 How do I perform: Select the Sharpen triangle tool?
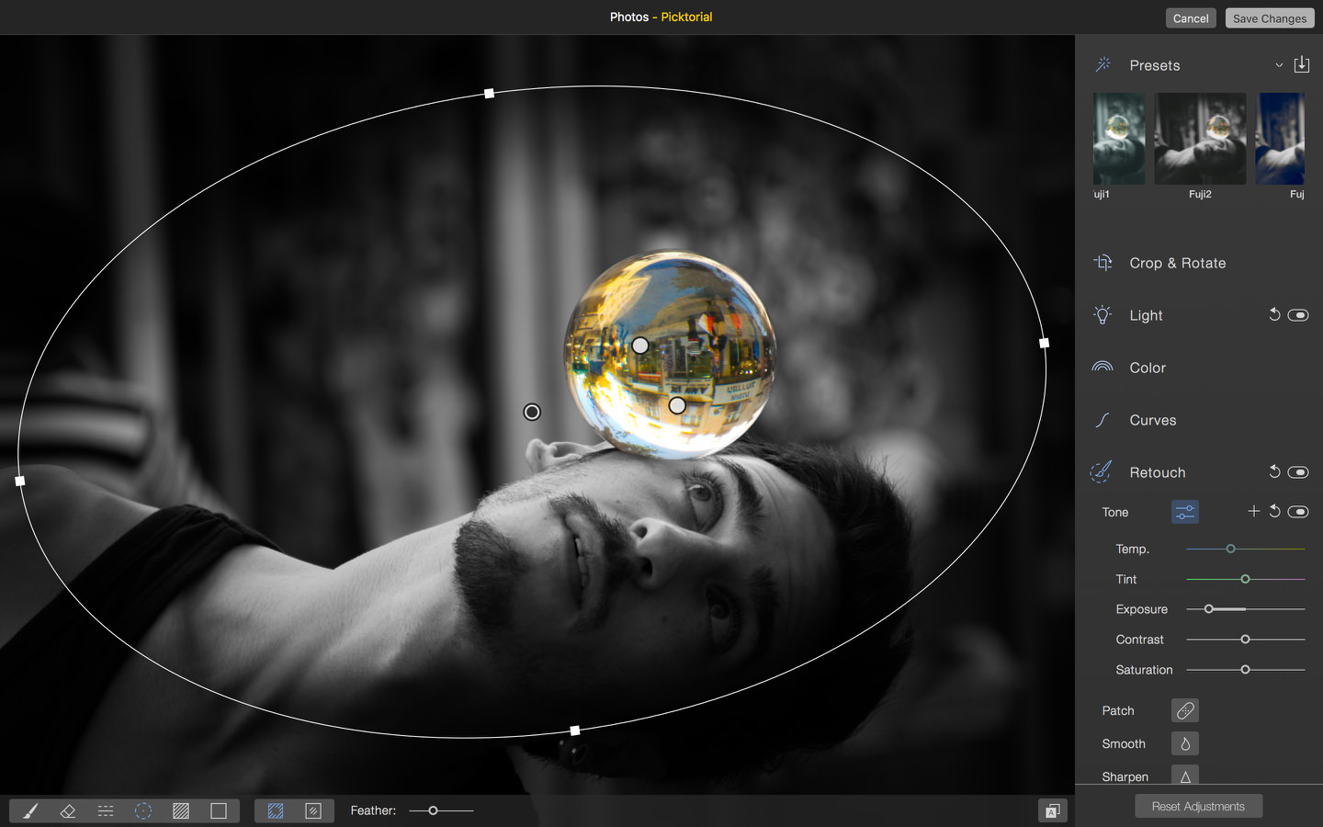1185,776
